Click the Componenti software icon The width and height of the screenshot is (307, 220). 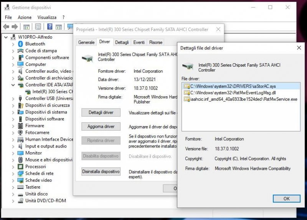pyautogui.click(x=21, y=57)
